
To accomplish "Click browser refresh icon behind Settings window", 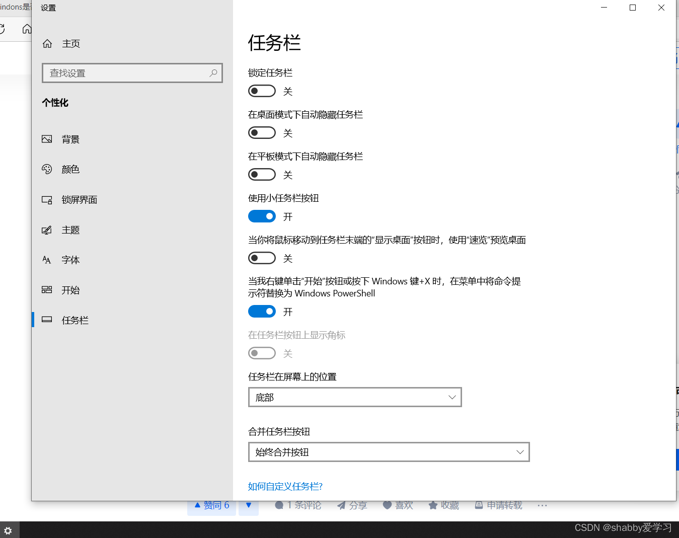I will tap(3, 29).
